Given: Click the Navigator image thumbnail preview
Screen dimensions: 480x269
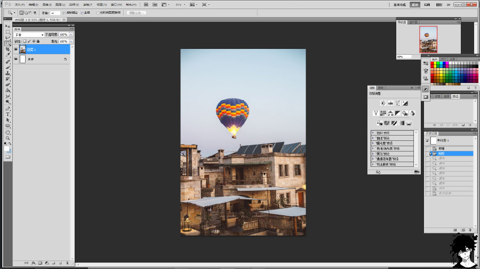Looking at the screenshot, I should [428, 39].
